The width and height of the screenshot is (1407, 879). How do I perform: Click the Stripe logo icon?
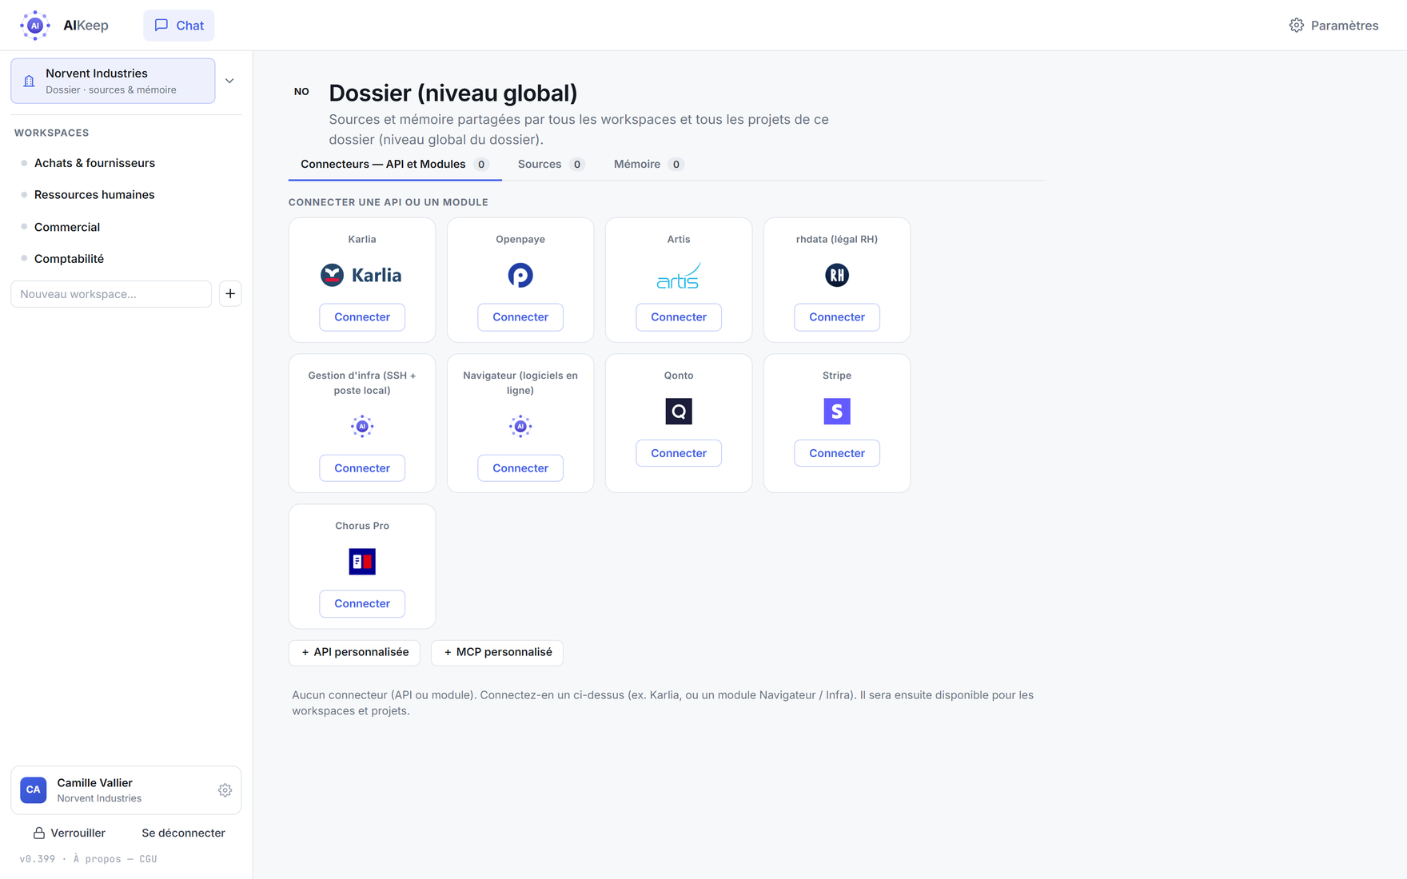click(837, 412)
